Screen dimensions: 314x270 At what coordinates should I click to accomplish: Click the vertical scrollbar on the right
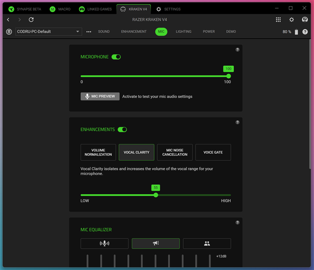pyautogui.click(x=310, y=104)
